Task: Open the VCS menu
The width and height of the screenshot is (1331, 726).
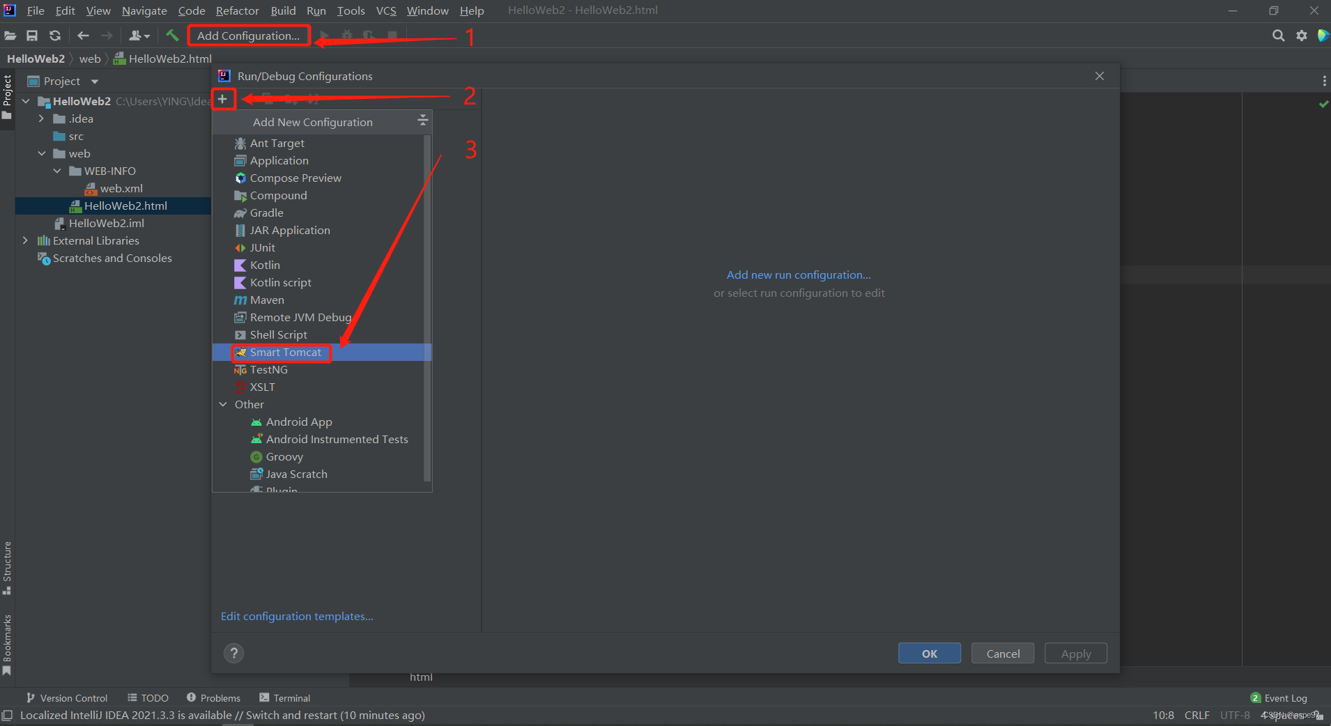Action: [386, 10]
